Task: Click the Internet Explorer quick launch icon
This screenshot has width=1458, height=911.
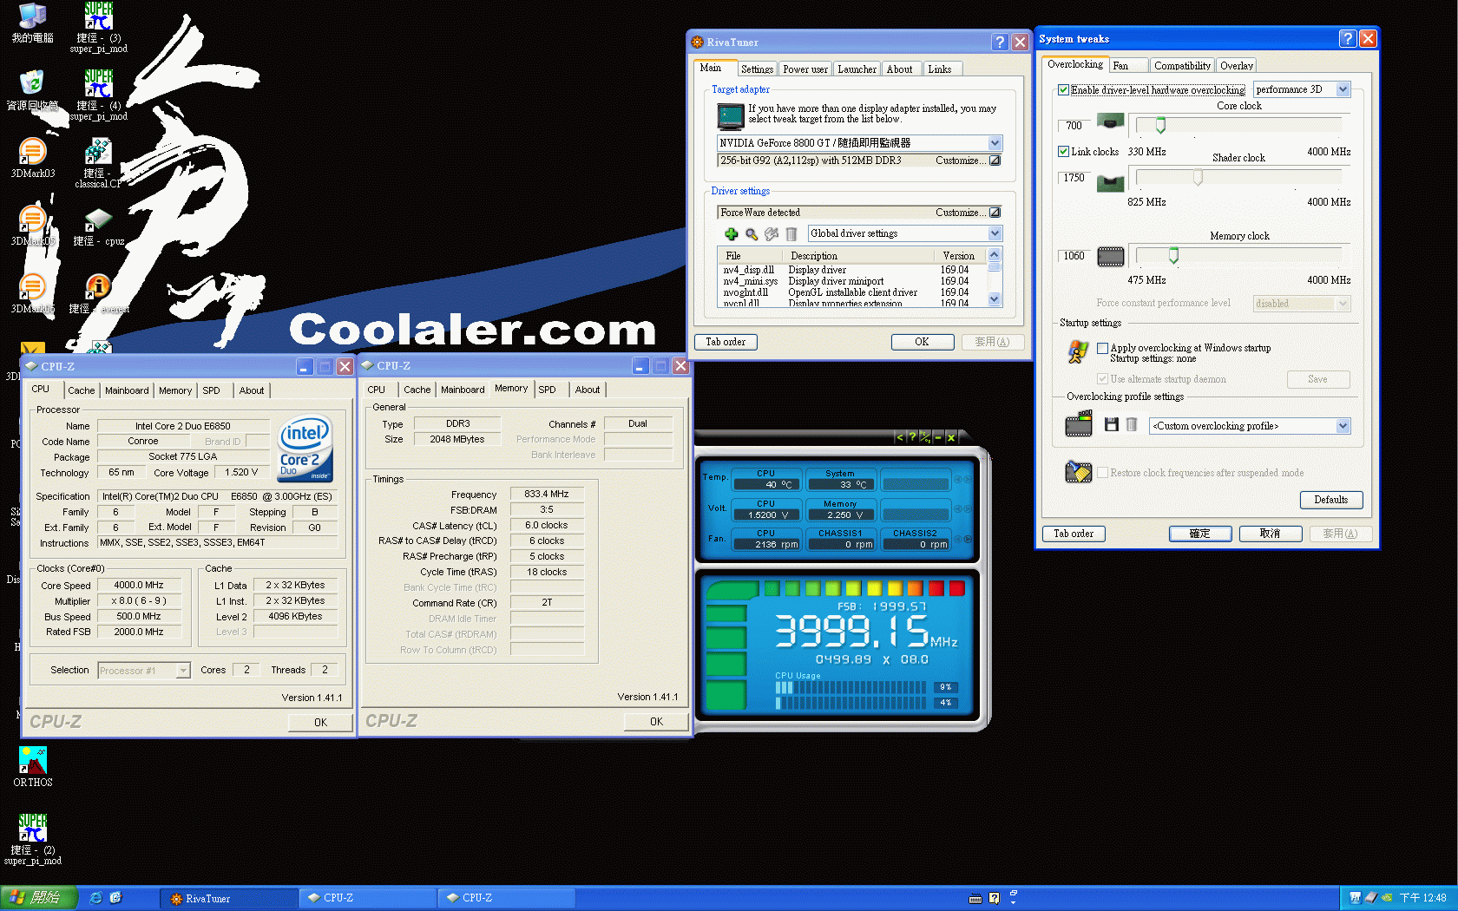Action: tap(95, 898)
